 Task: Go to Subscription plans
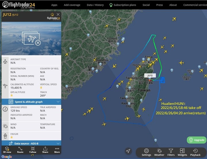coord(123,5)
